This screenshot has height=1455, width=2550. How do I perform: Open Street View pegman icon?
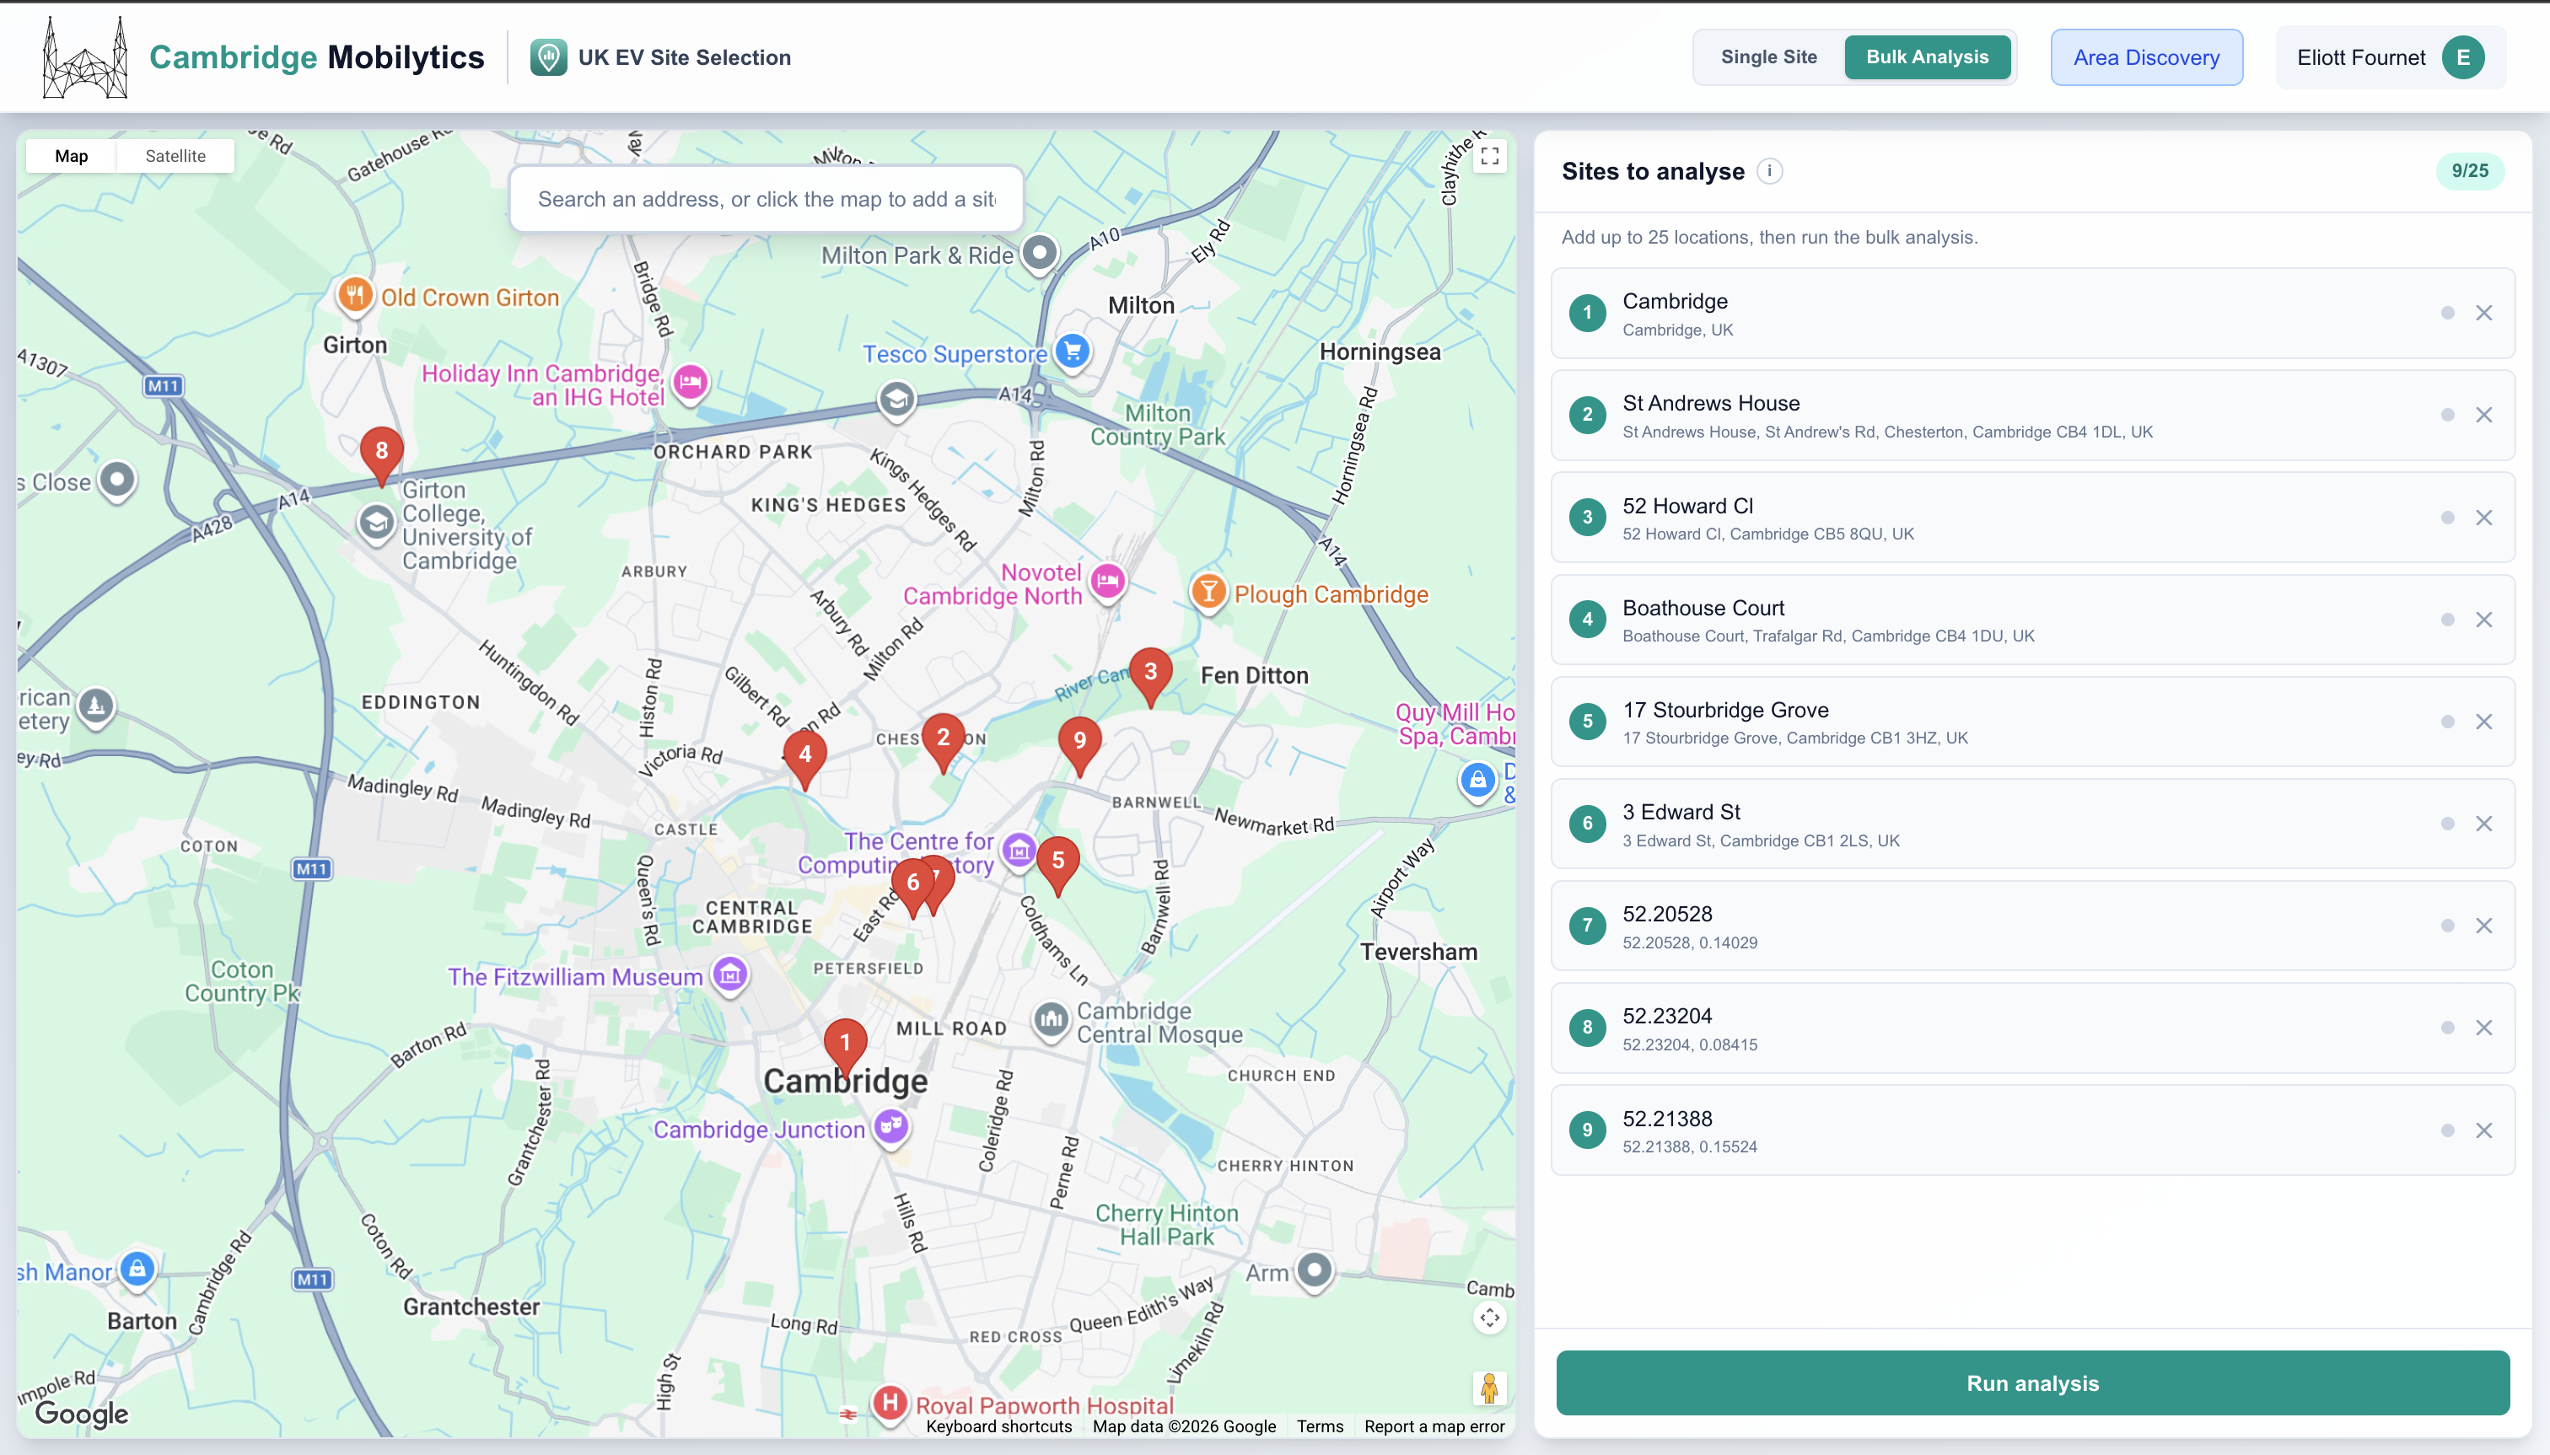point(1489,1388)
